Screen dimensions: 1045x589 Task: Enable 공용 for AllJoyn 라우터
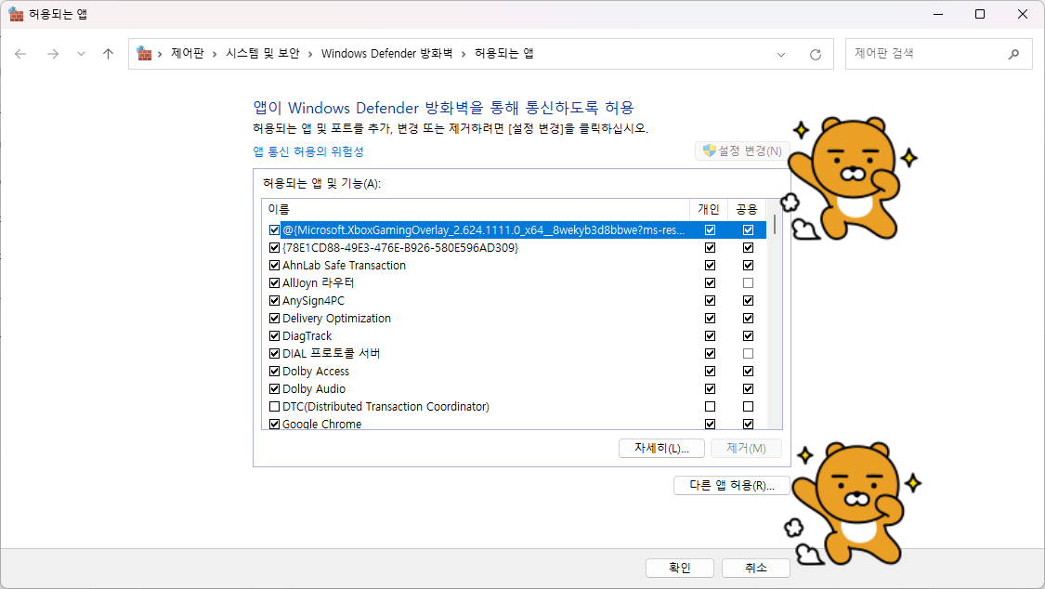(x=748, y=283)
